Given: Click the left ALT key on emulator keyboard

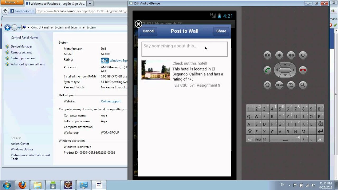Looking at the screenshot, I should pyautogui.click(x=250, y=139).
